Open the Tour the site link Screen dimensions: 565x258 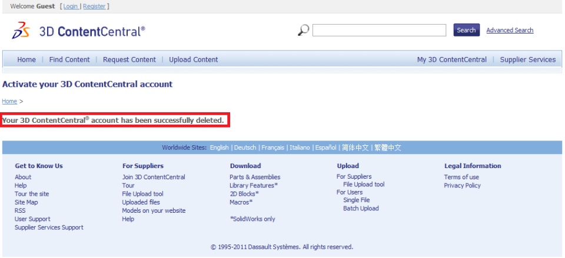coord(32,194)
